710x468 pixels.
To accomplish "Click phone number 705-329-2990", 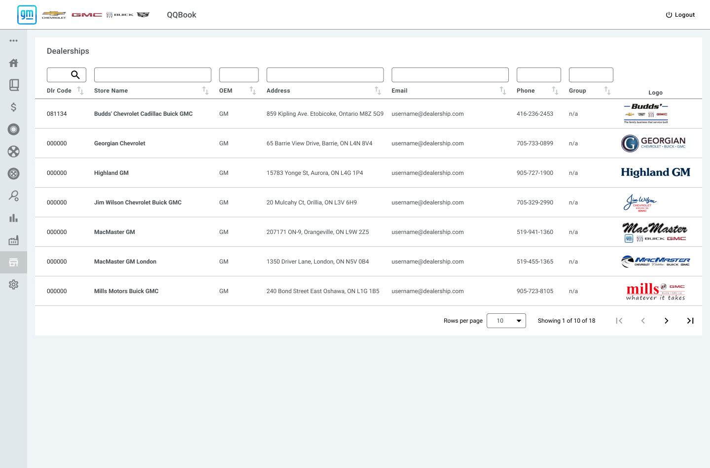I will [535, 202].
